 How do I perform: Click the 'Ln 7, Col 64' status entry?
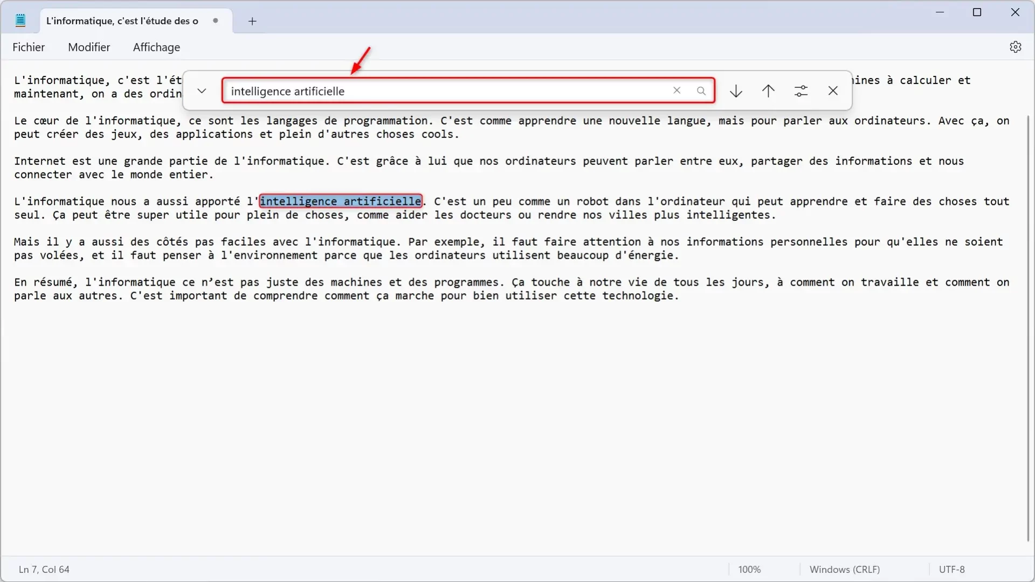pyautogui.click(x=44, y=569)
